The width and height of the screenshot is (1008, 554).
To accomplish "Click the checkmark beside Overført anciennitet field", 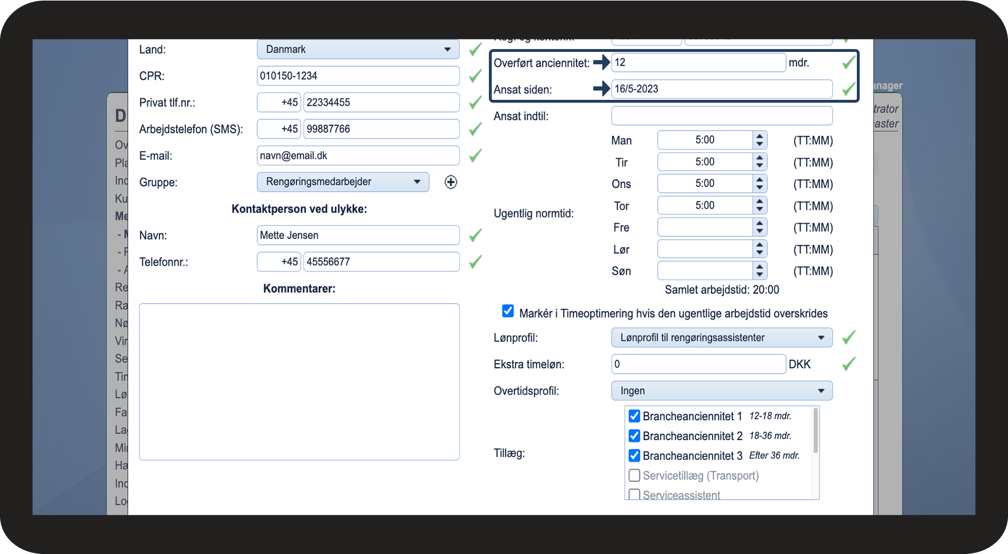I will [848, 63].
